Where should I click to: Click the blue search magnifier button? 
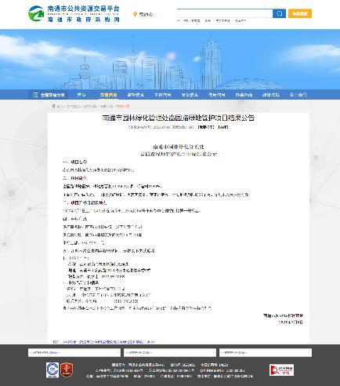(279, 13)
